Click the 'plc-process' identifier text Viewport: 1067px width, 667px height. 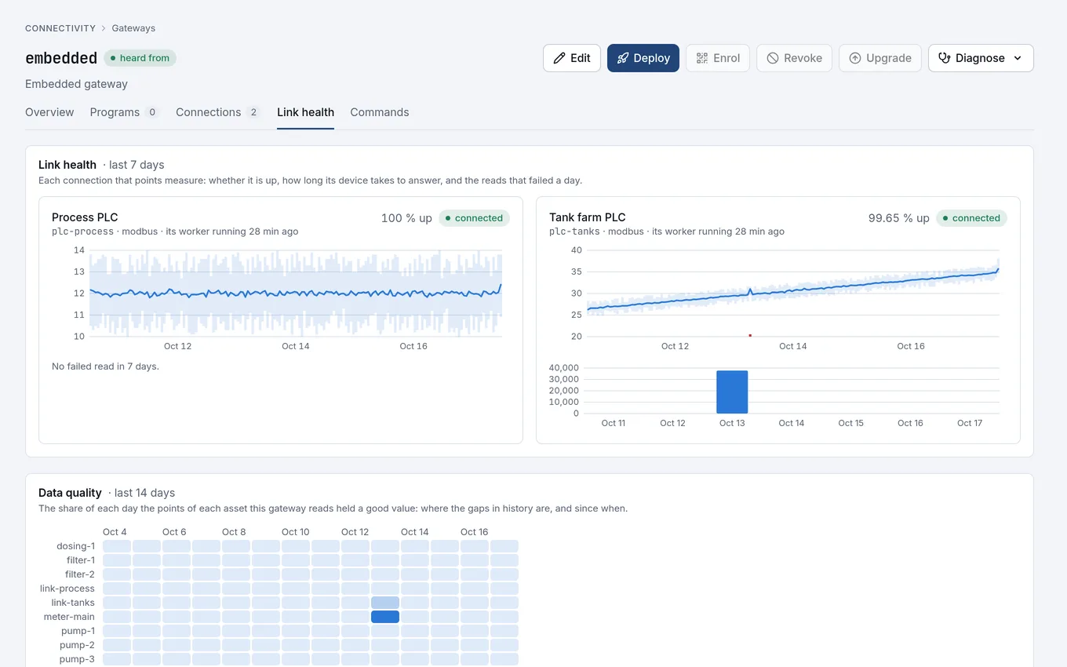(82, 231)
